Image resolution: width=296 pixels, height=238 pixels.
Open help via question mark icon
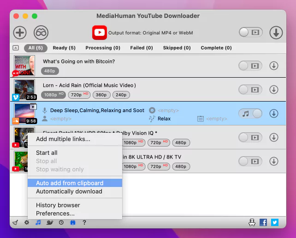(x=84, y=222)
